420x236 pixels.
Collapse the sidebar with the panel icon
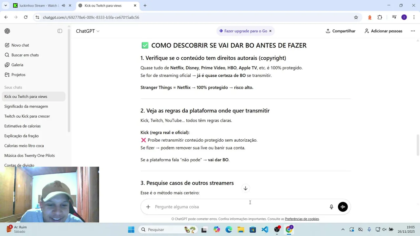(60, 31)
